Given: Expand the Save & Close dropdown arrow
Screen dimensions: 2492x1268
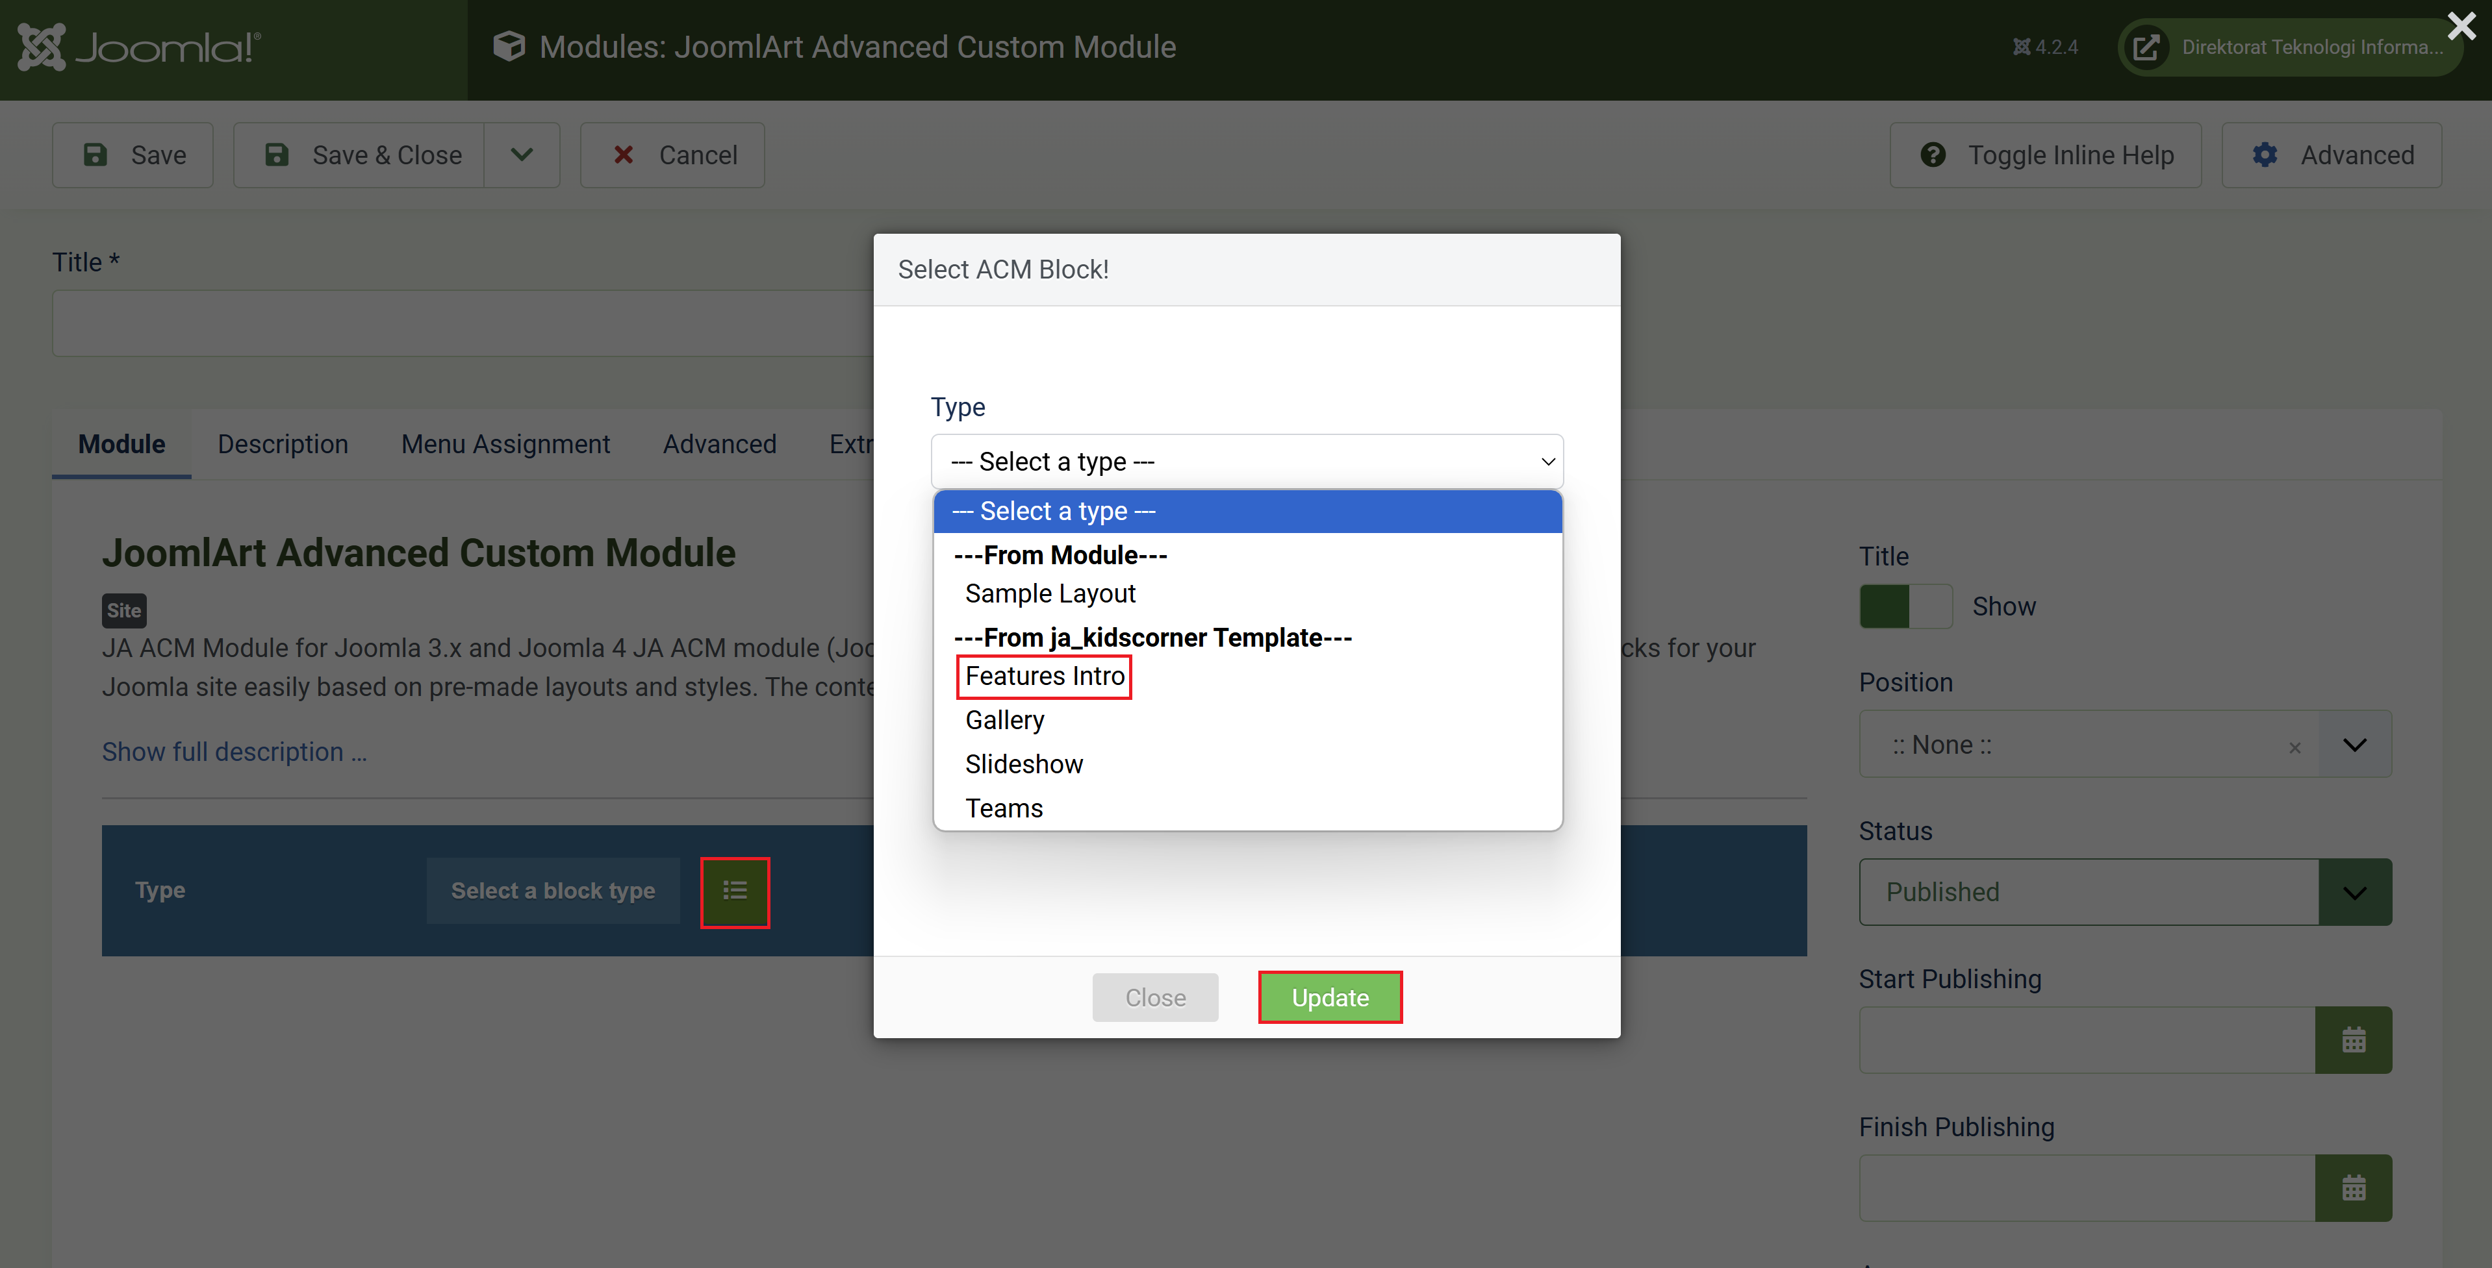Looking at the screenshot, I should pos(522,155).
